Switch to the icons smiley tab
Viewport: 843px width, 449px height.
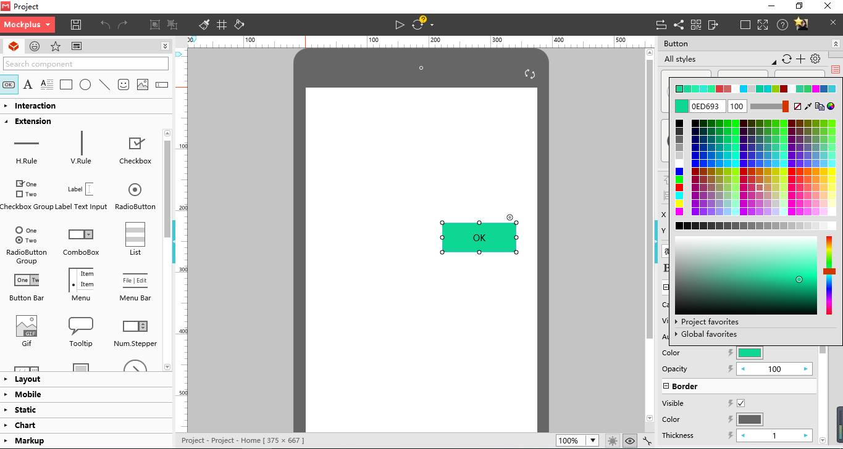click(x=35, y=46)
